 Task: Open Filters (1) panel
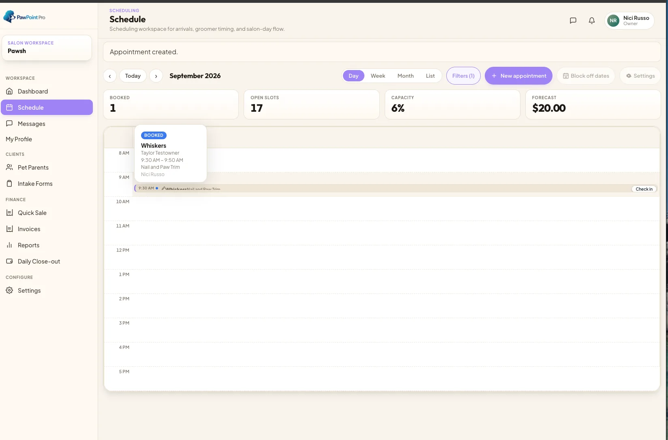point(463,76)
